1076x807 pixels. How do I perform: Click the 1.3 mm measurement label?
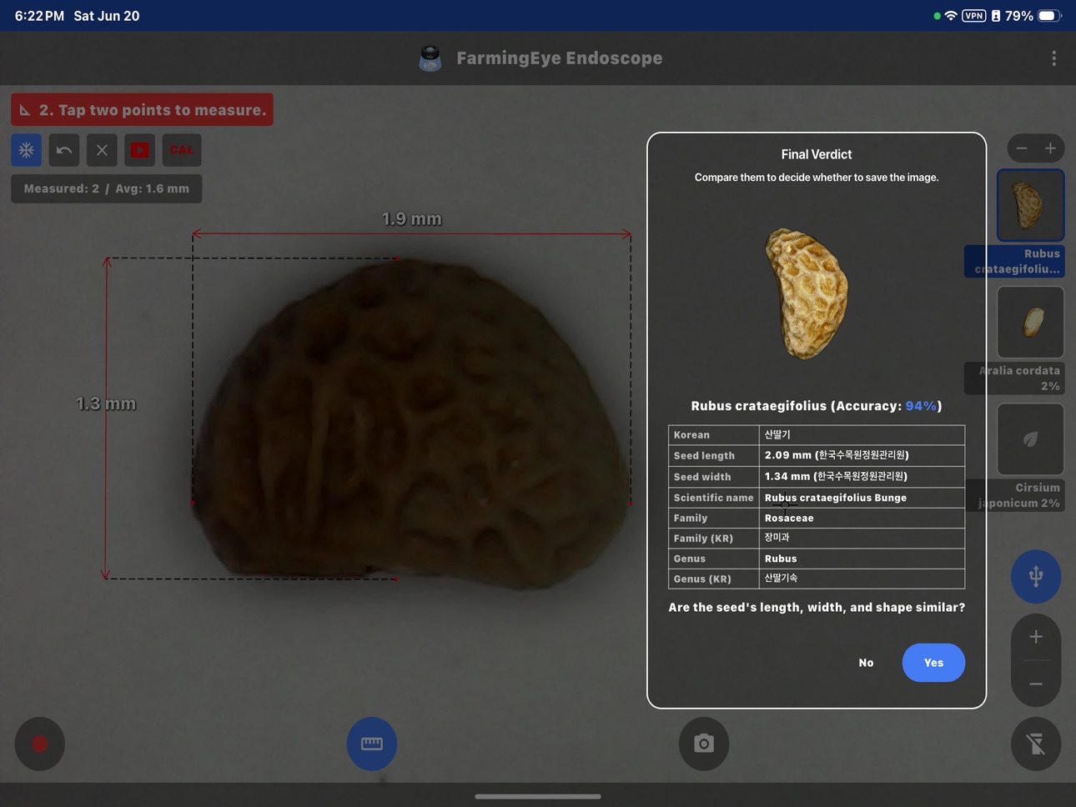pyautogui.click(x=106, y=403)
